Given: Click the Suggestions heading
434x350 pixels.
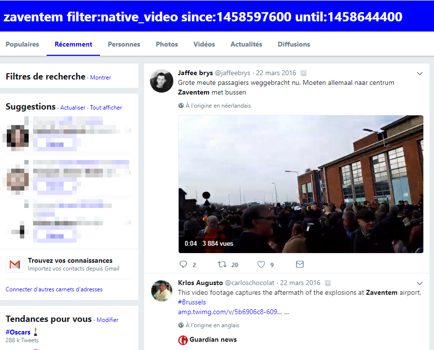Looking at the screenshot, I should tap(31, 107).
